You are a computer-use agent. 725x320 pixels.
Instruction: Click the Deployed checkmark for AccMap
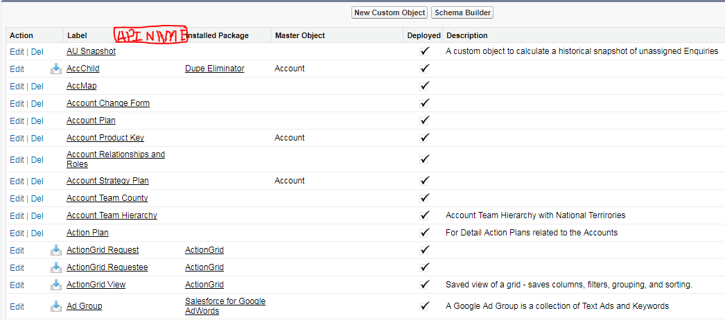point(424,86)
